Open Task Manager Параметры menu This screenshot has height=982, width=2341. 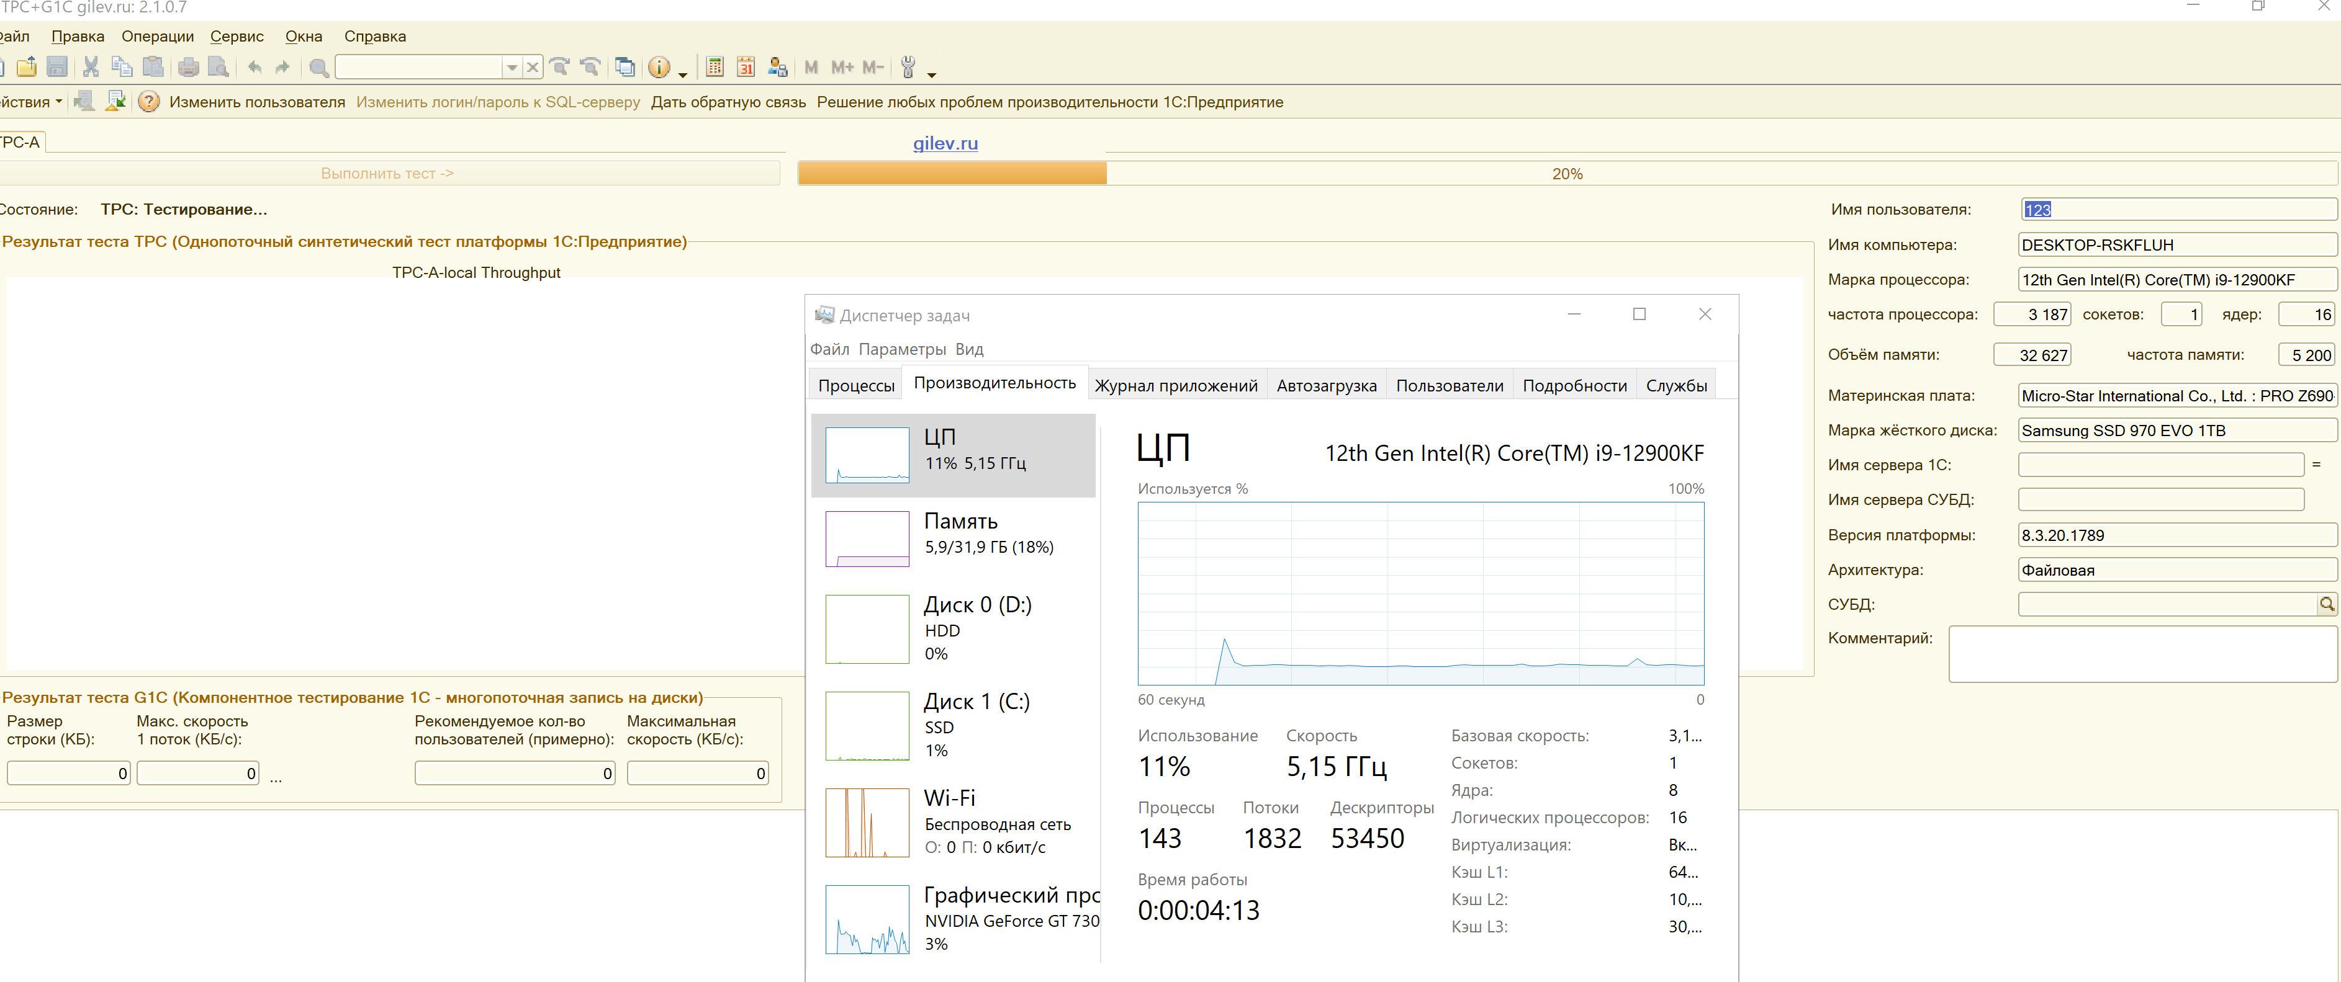pyautogui.click(x=901, y=349)
